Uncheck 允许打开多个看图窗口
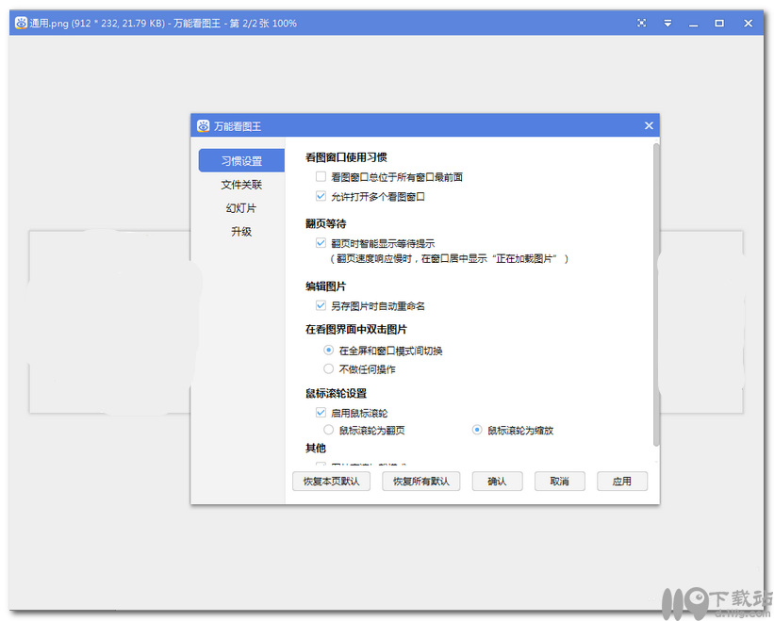 [321, 196]
